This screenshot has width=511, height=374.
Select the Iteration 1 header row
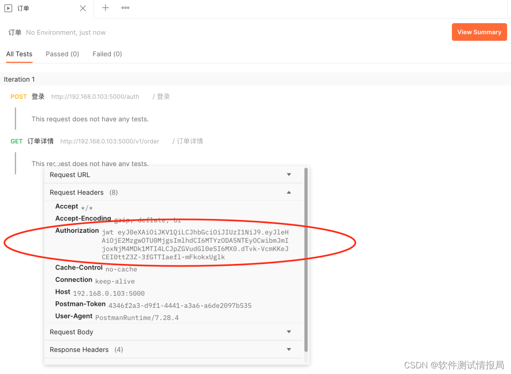click(x=255, y=79)
